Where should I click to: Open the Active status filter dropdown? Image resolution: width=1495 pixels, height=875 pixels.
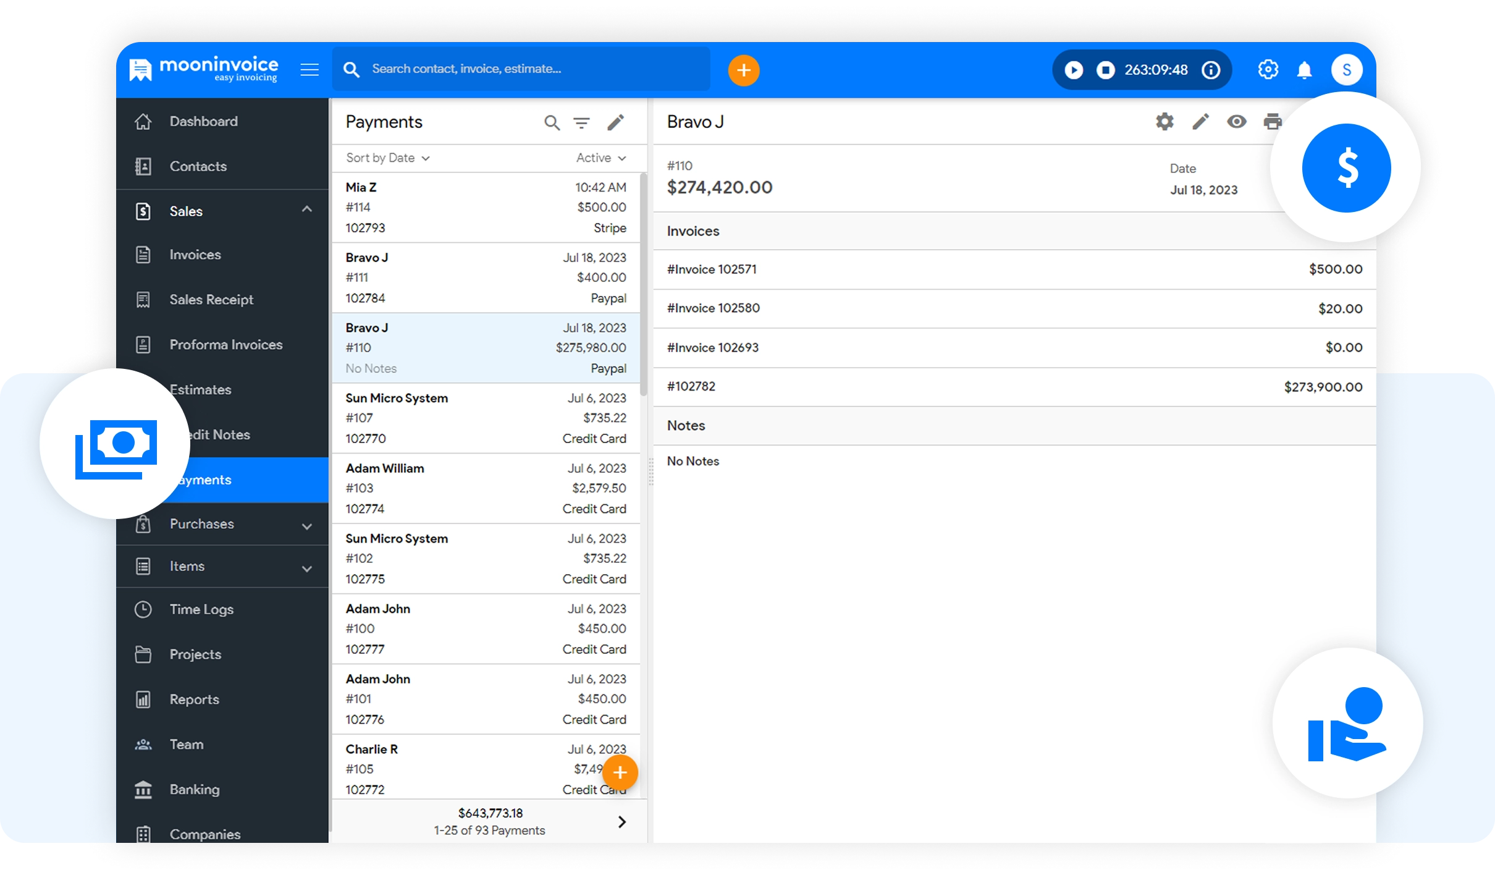tap(600, 158)
